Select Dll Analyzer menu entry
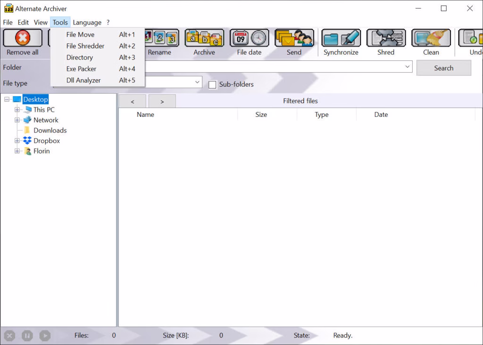The width and height of the screenshot is (483, 345). (83, 80)
